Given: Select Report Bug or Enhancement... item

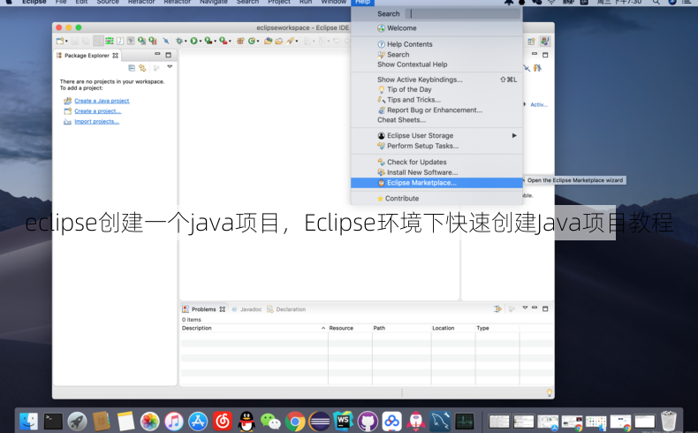Looking at the screenshot, I should pos(436,110).
